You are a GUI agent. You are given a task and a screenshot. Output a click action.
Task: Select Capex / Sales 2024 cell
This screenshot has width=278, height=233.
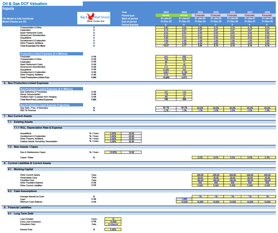pos(200,158)
